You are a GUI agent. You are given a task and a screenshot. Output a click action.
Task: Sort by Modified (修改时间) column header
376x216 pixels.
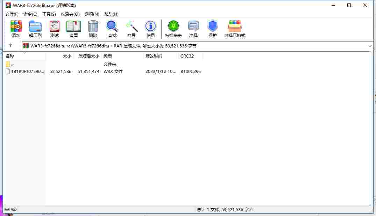161,56
